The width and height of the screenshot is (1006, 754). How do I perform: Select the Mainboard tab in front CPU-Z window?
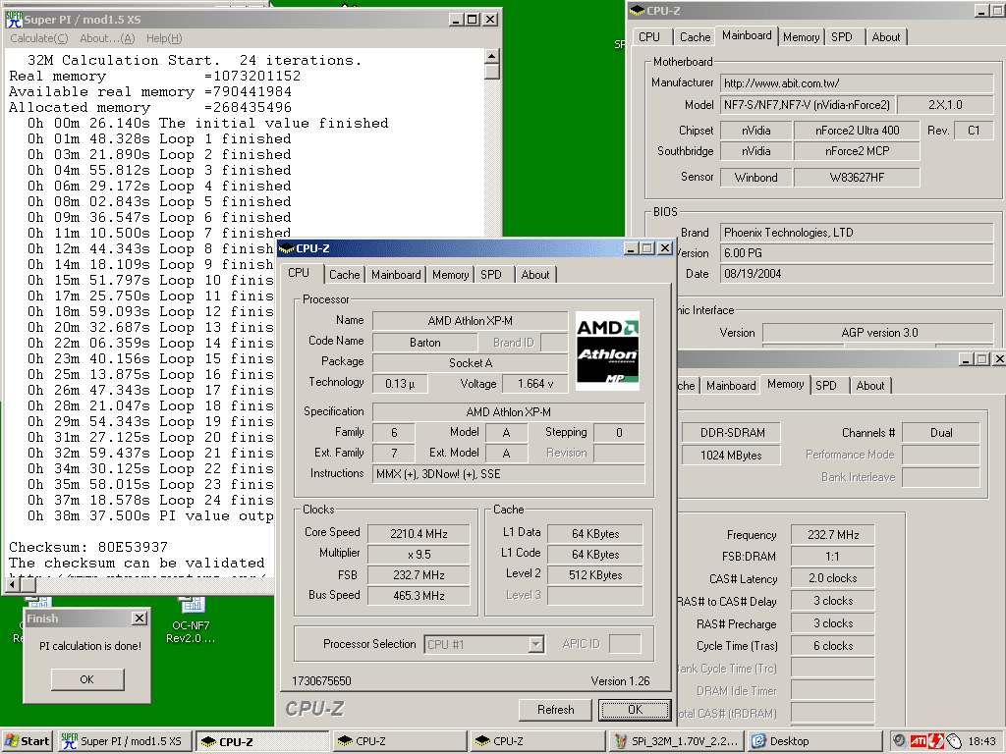396,275
